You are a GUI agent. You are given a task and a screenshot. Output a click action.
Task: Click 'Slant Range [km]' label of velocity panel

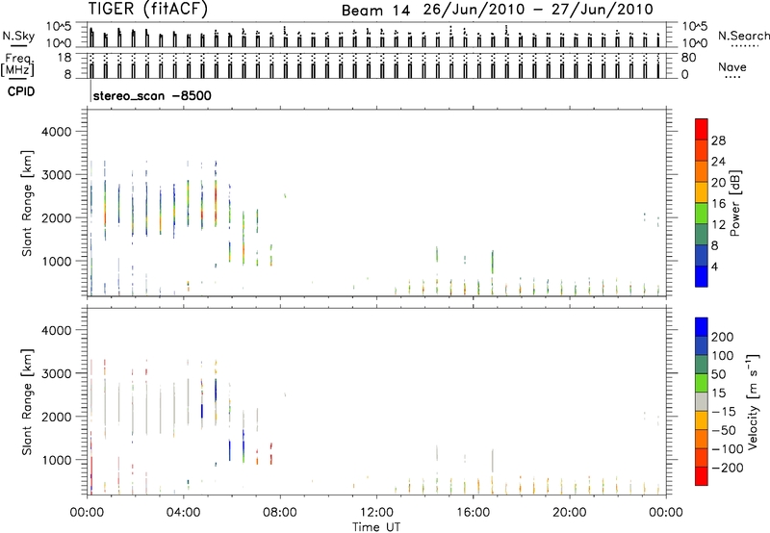[x=27, y=402]
